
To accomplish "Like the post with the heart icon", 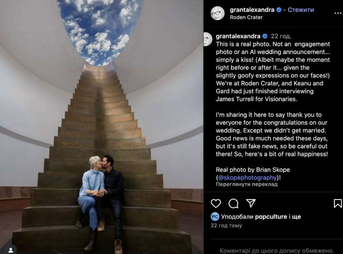I will (x=215, y=203).
